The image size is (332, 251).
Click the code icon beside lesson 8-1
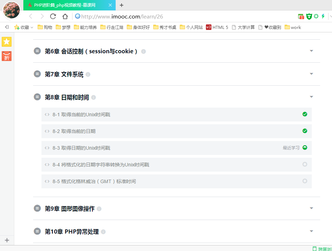[x=47, y=114]
